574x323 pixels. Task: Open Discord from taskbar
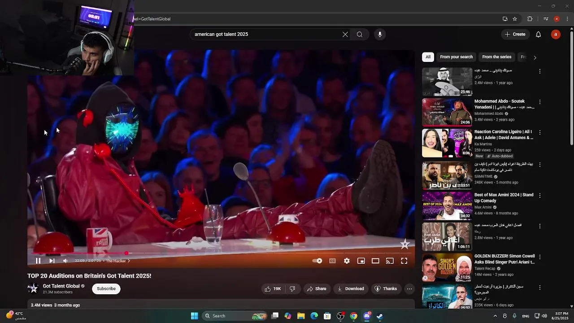pyautogui.click(x=367, y=316)
